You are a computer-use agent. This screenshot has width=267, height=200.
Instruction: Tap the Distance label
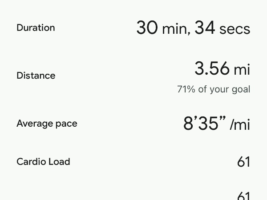tap(36, 76)
